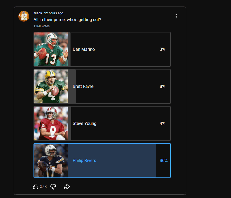Click the 2.4K likes count
This screenshot has width=231, height=198.
click(43, 187)
